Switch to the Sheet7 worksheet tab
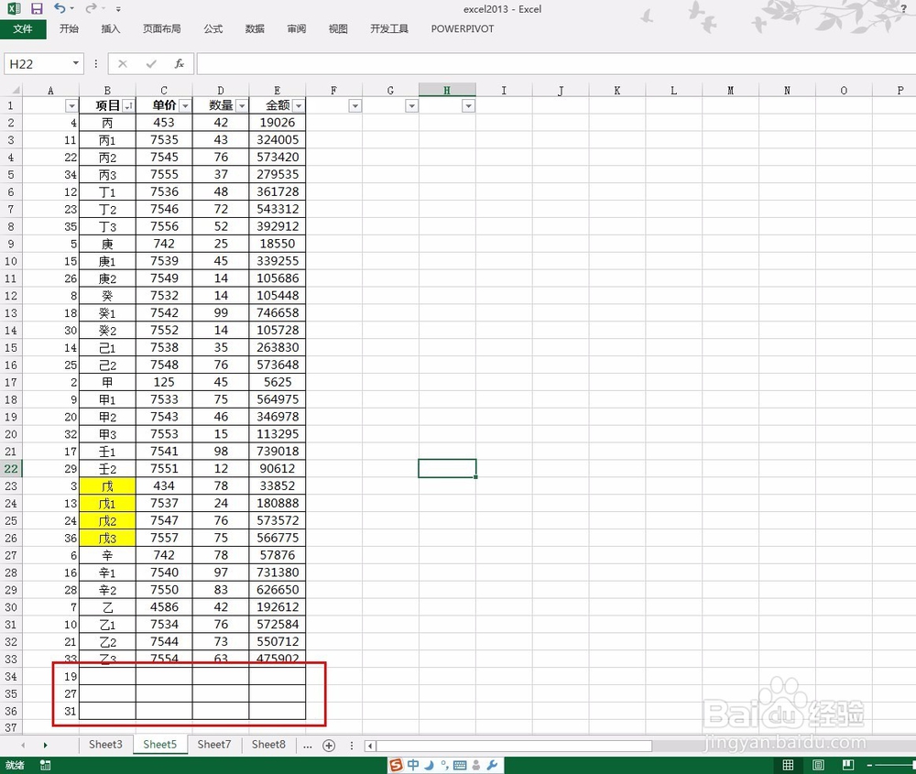Screen dimensions: 916x774 point(213,745)
